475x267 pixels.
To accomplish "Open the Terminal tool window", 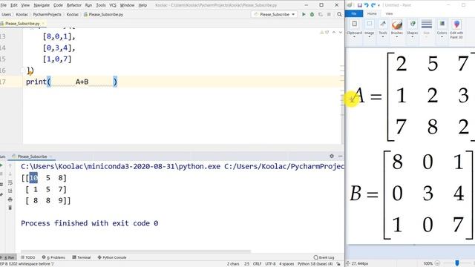I will [82, 257].
